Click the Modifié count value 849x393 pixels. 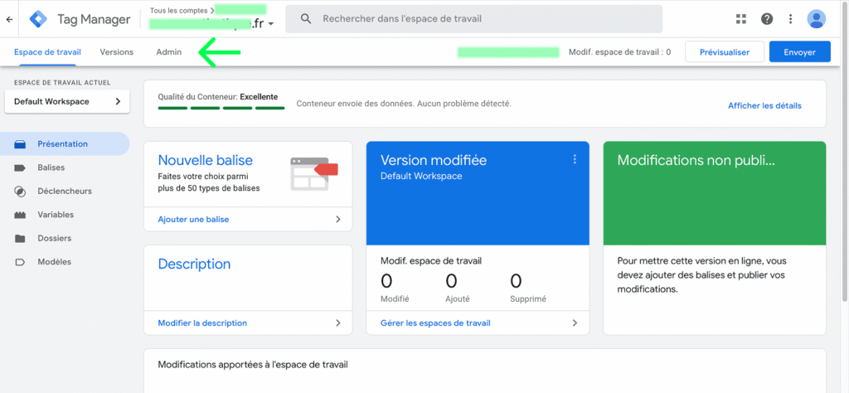[x=386, y=281]
